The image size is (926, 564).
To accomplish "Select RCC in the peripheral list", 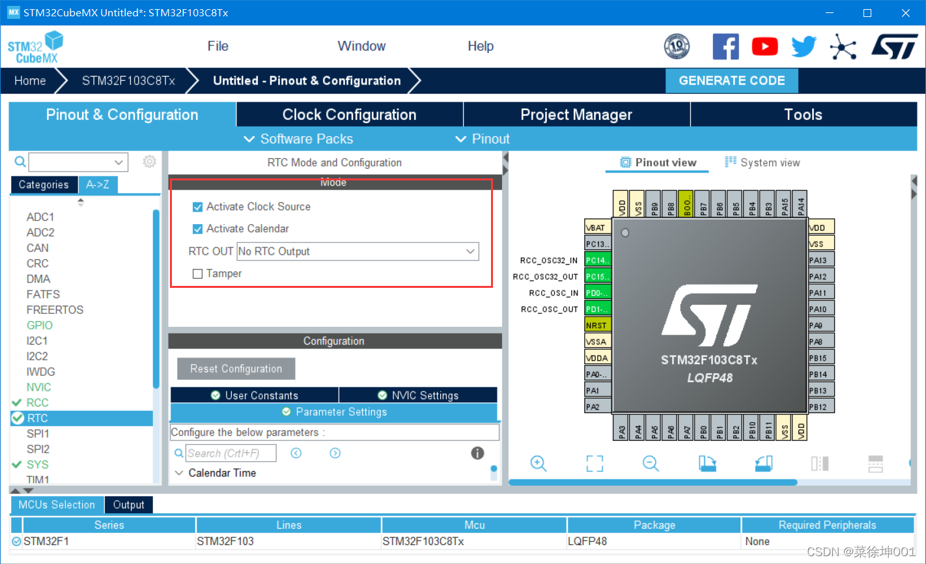I will click(38, 402).
